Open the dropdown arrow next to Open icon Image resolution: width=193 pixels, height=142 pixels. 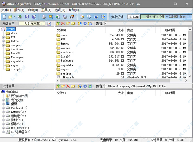pyautogui.click(x=14, y=16)
